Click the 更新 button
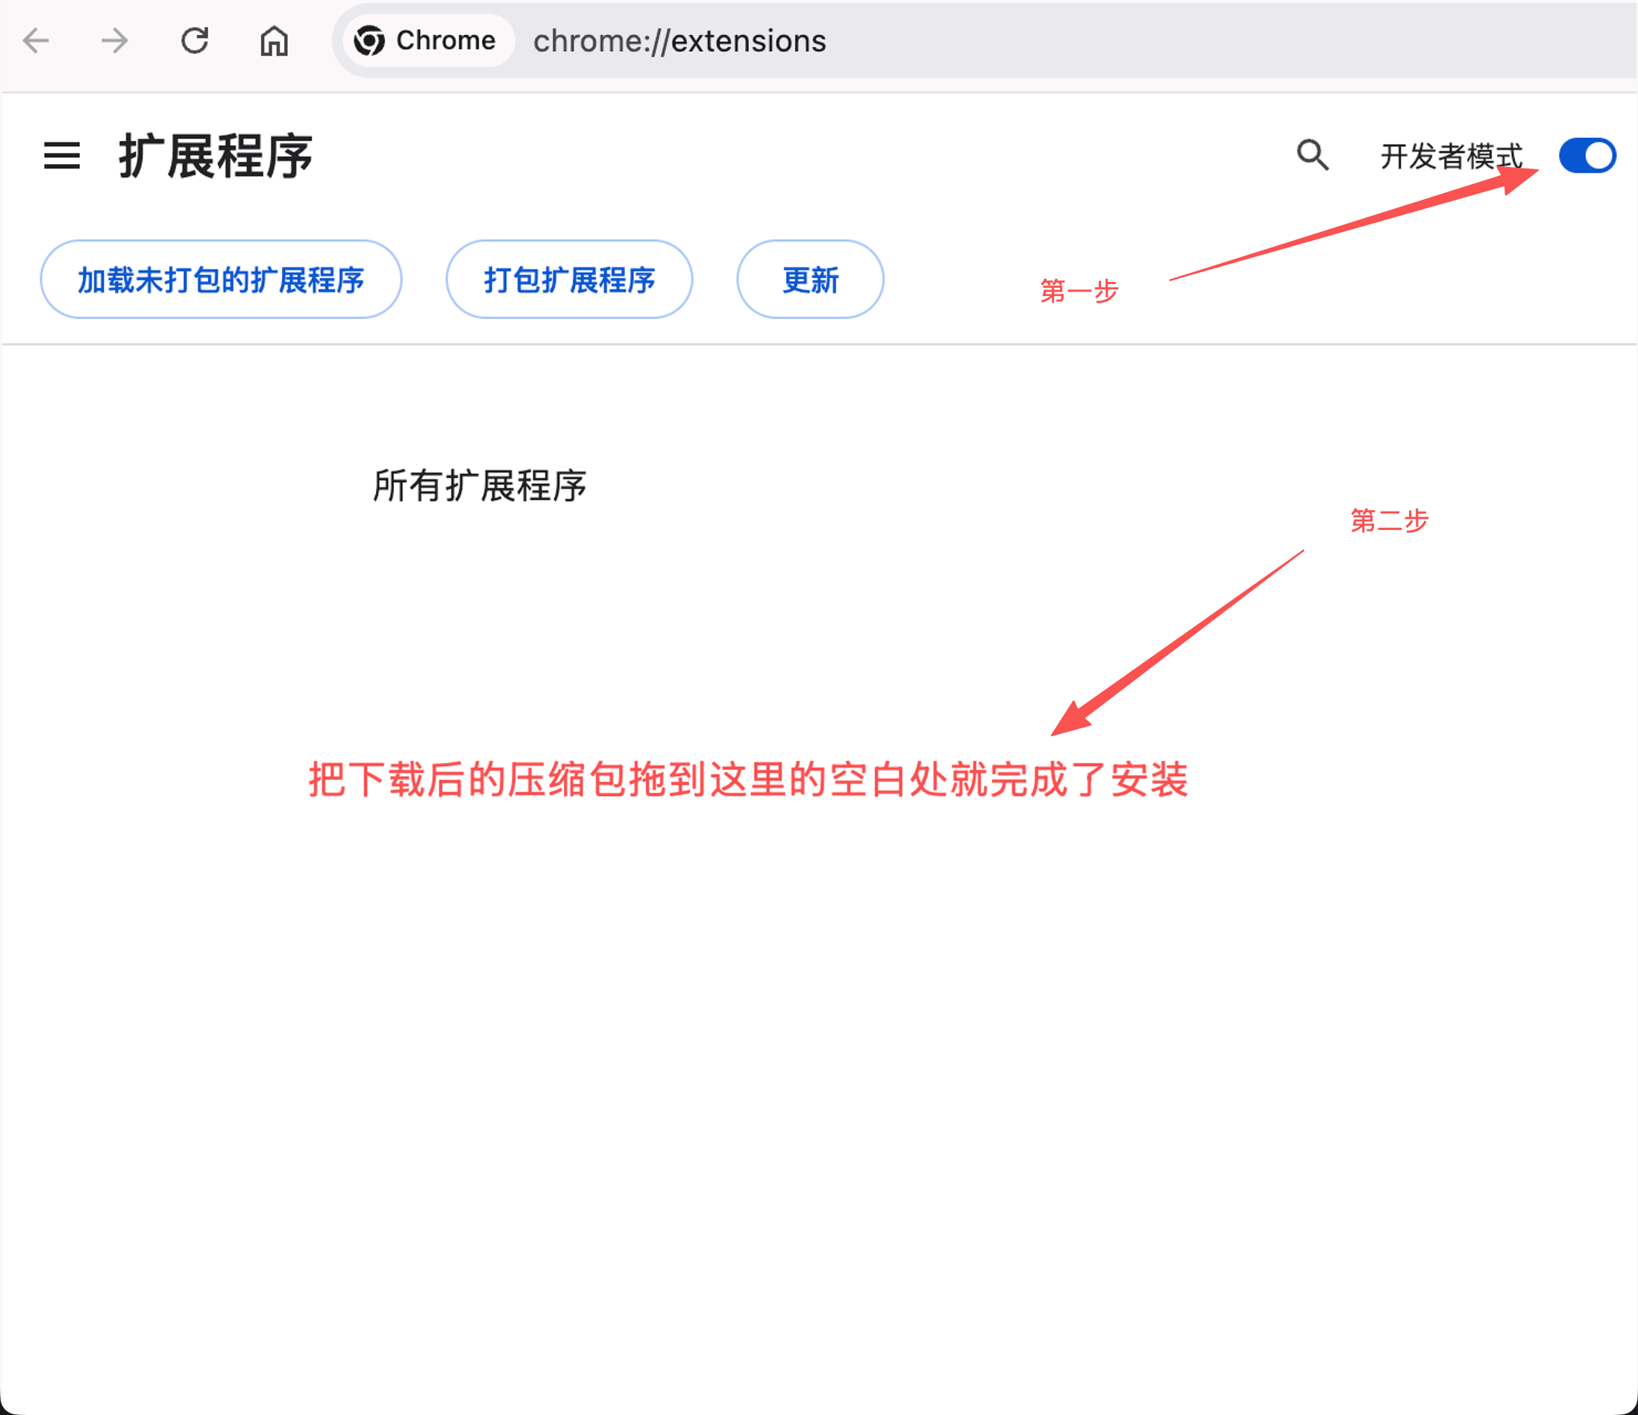 pyautogui.click(x=809, y=280)
